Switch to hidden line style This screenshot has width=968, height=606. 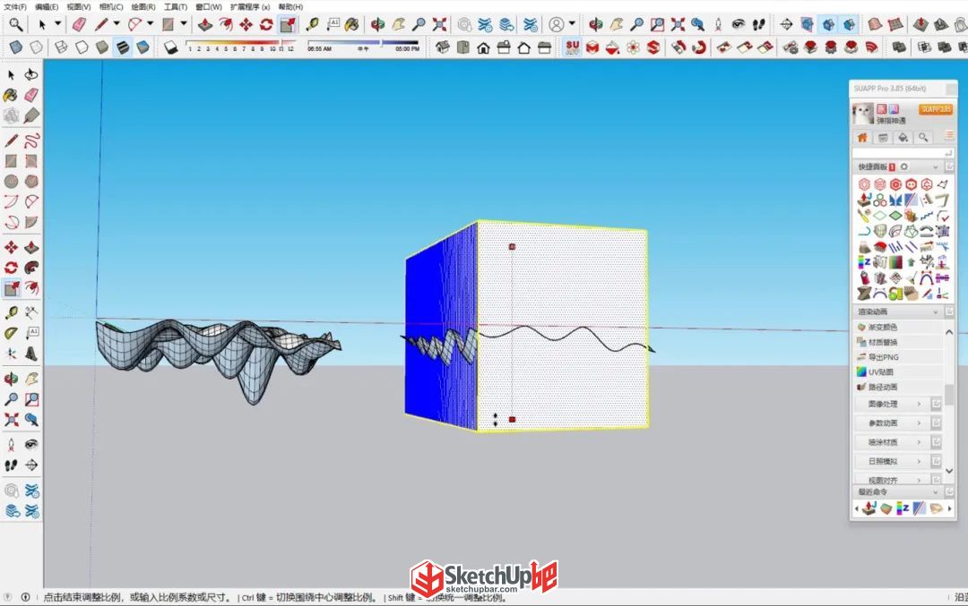(82, 47)
